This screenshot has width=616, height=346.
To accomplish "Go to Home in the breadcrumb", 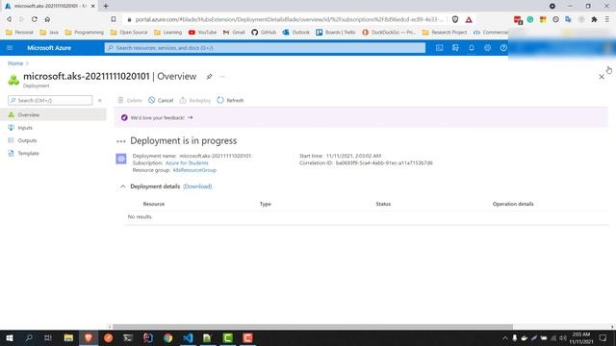I will [15, 63].
